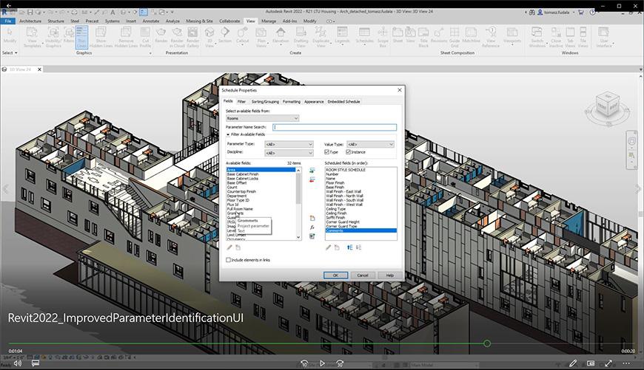Open the File menu
This screenshot has height=370, width=644.
(8, 21)
